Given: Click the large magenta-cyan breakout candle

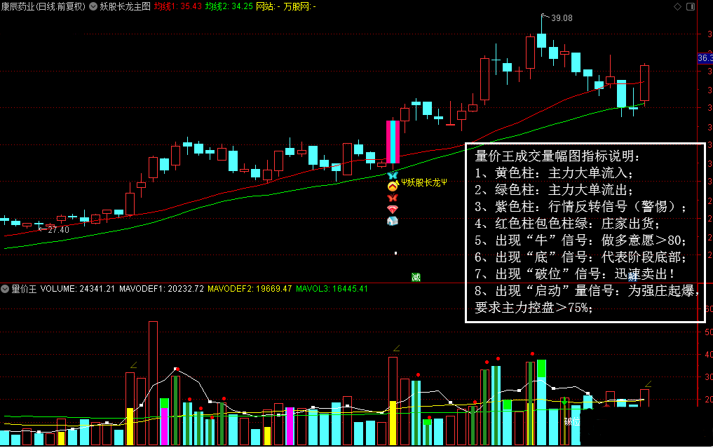Looking at the screenshot, I should point(393,142).
